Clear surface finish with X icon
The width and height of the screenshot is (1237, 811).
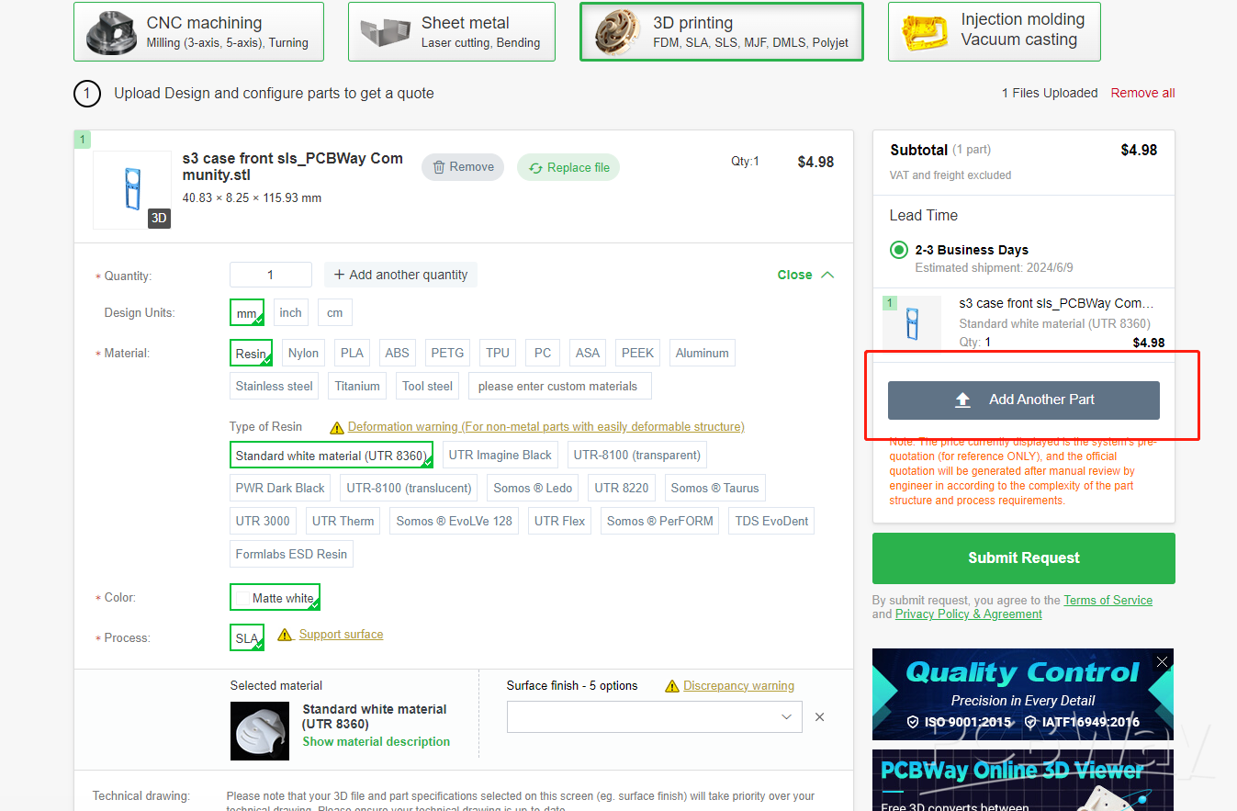820,716
